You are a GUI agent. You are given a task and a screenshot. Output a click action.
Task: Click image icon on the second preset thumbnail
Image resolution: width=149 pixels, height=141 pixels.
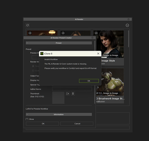(63, 33)
